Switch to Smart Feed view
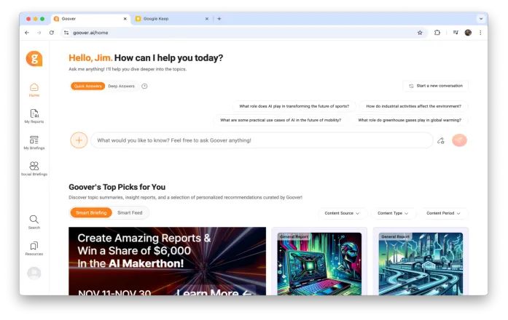This screenshot has width=508, height=320. pyautogui.click(x=130, y=212)
